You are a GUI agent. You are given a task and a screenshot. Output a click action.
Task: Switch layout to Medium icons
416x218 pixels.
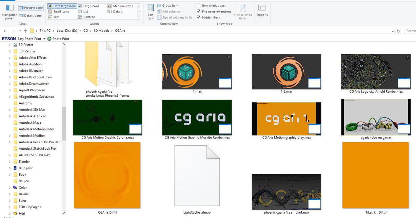[120, 6]
